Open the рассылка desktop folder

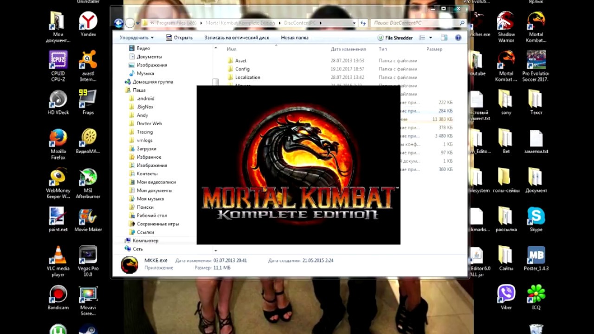(506, 219)
